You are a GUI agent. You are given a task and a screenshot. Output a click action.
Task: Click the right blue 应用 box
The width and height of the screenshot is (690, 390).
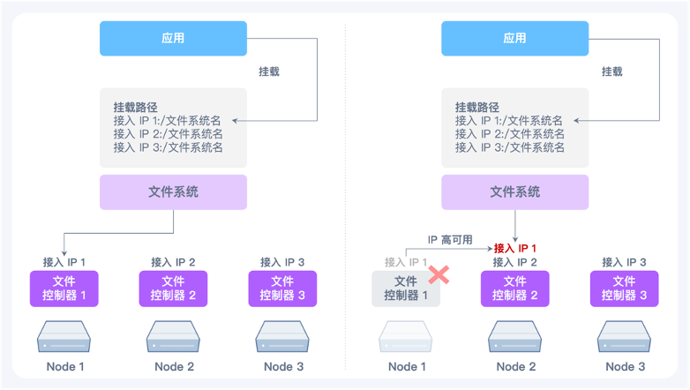[x=515, y=38]
